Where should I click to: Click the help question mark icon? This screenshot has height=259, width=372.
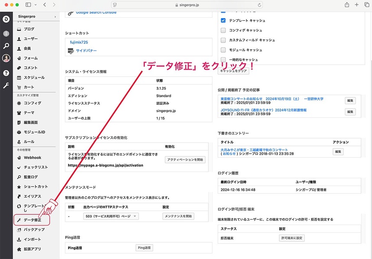(6, 73)
